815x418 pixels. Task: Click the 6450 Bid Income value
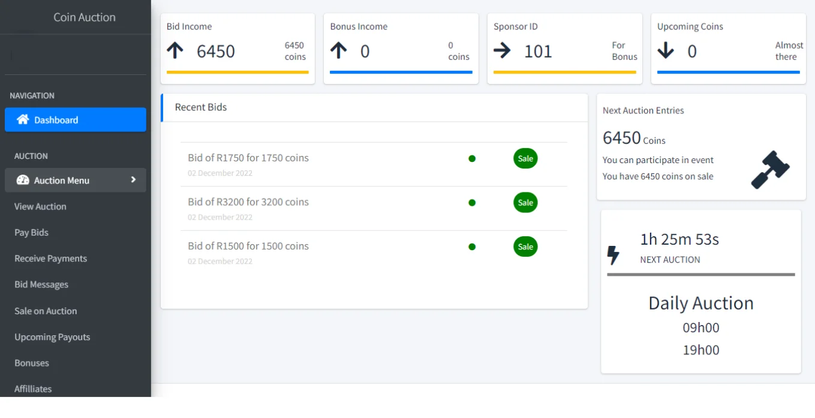(216, 51)
